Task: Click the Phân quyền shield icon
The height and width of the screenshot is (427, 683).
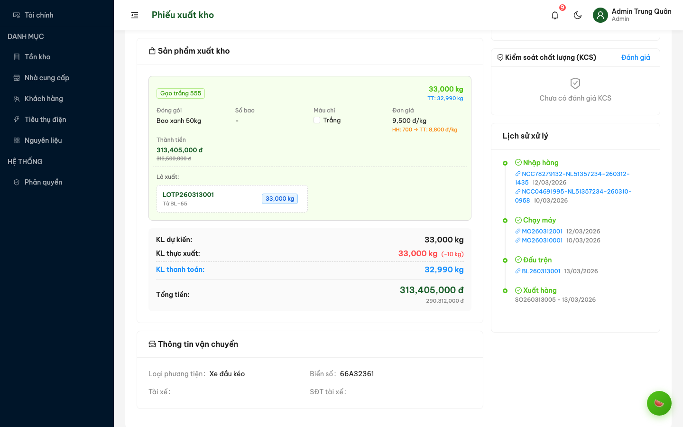Action: 17,182
